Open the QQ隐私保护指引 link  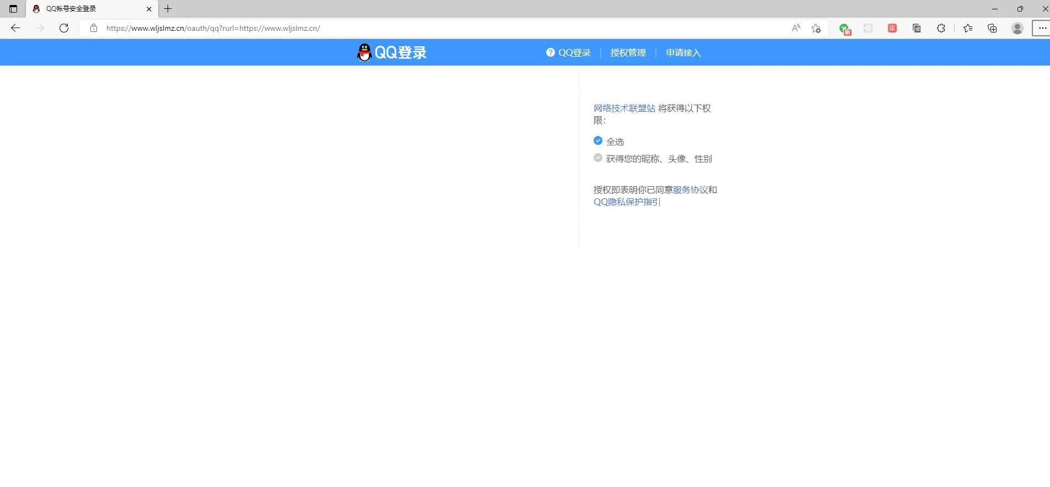click(627, 202)
